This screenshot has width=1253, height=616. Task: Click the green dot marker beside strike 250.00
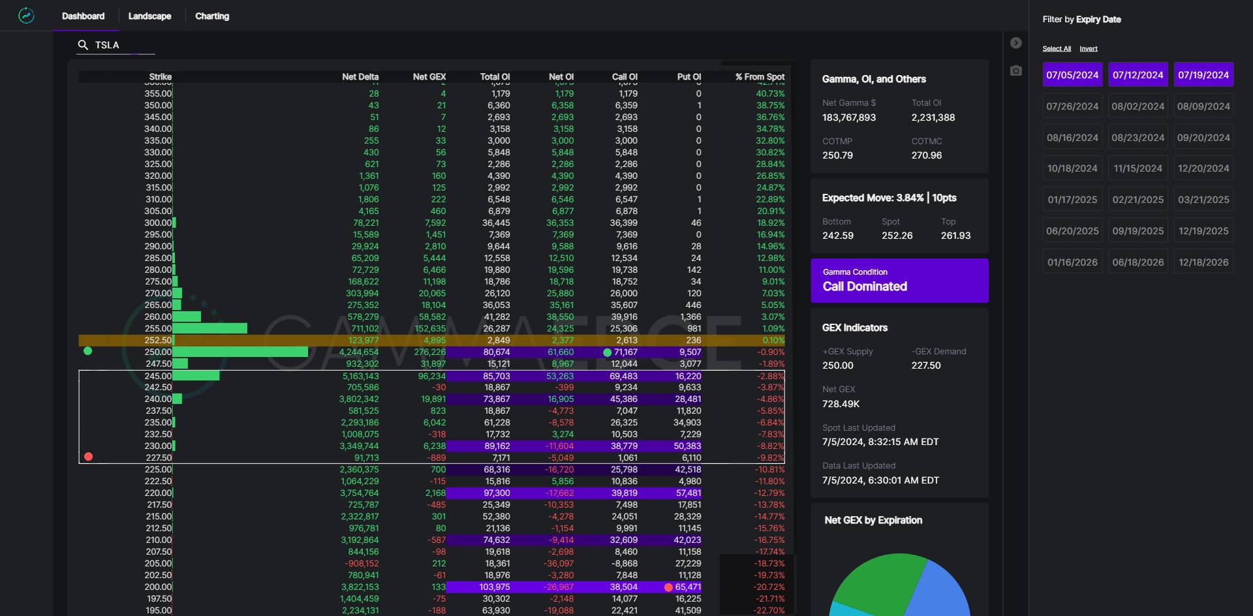pos(88,351)
